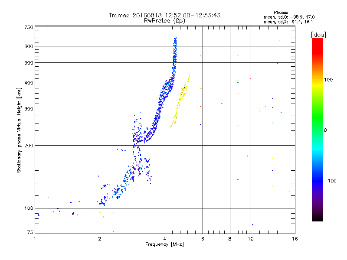The height and width of the screenshot is (260, 347).
Task: Click the 'RwPretec (8p)' subtitle text
Action: point(164,21)
